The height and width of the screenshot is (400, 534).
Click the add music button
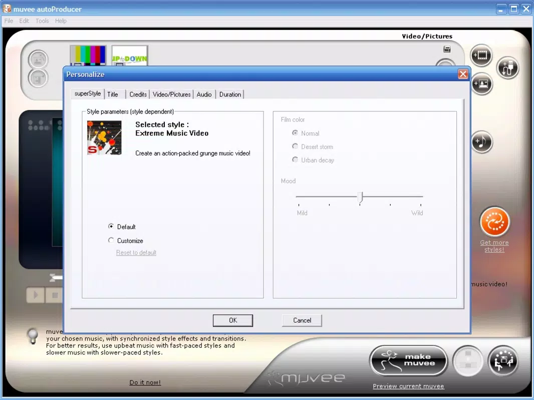(482, 141)
